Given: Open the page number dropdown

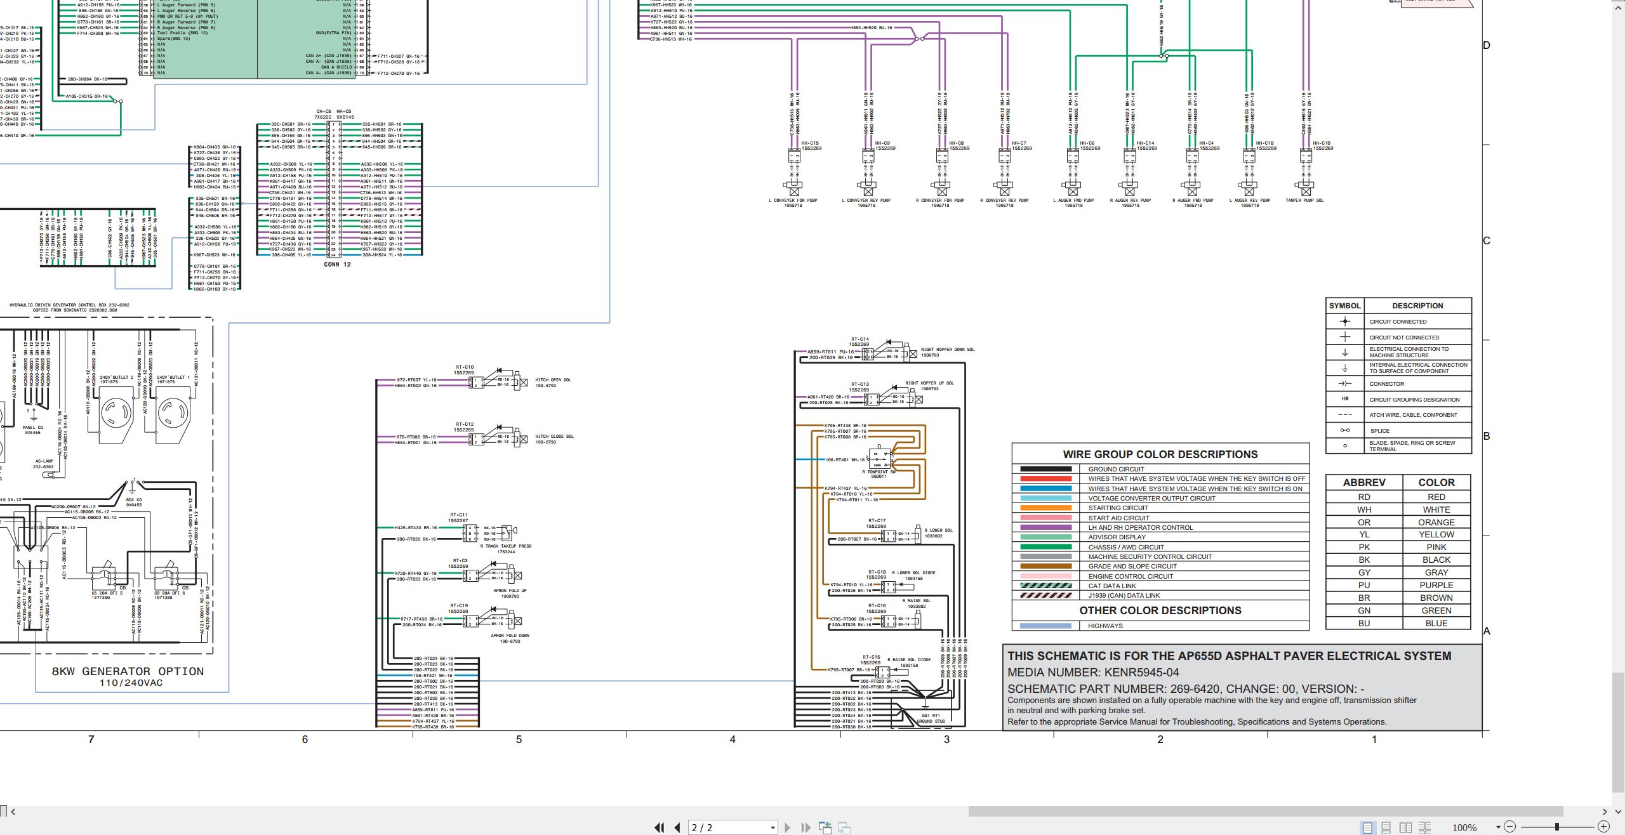Looking at the screenshot, I should pos(773,828).
